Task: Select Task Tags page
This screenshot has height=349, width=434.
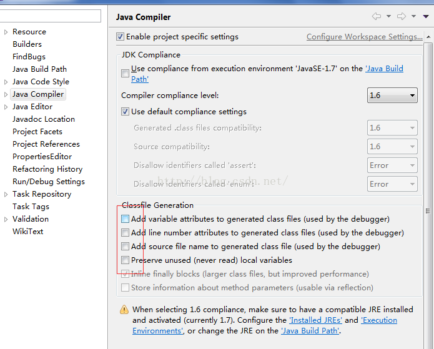Action: point(31,207)
